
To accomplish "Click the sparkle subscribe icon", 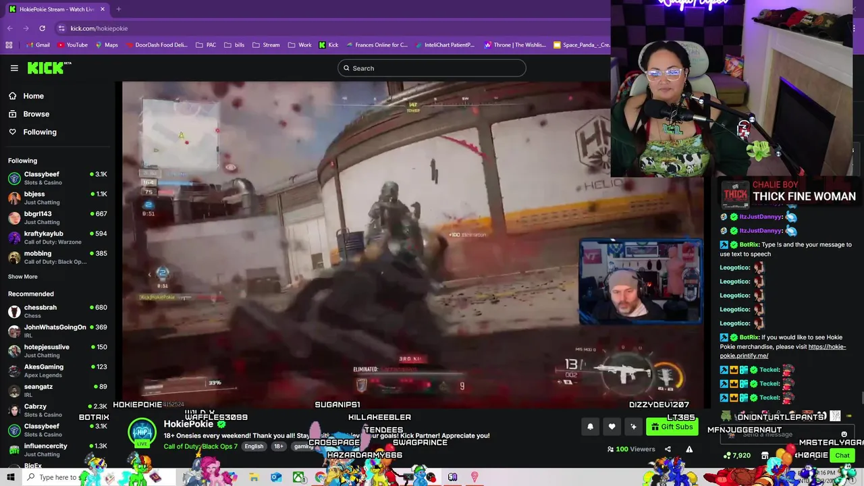I will pos(633,427).
